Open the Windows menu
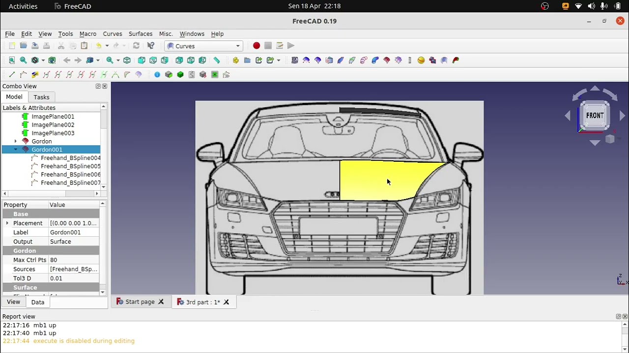This screenshot has height=353, width=629. (192, 34)
